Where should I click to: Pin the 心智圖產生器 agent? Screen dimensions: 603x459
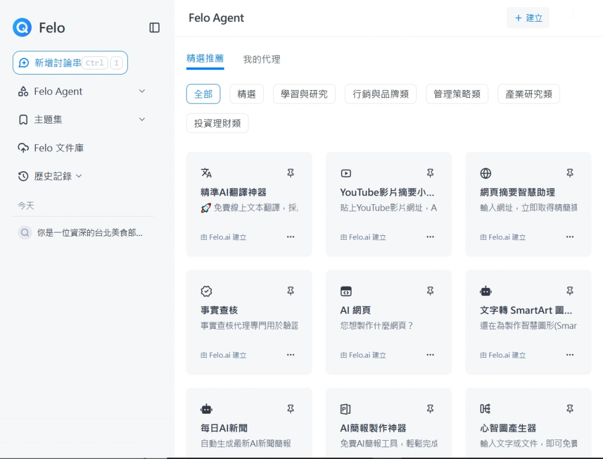pyautogui.click(x=570, y=408)
